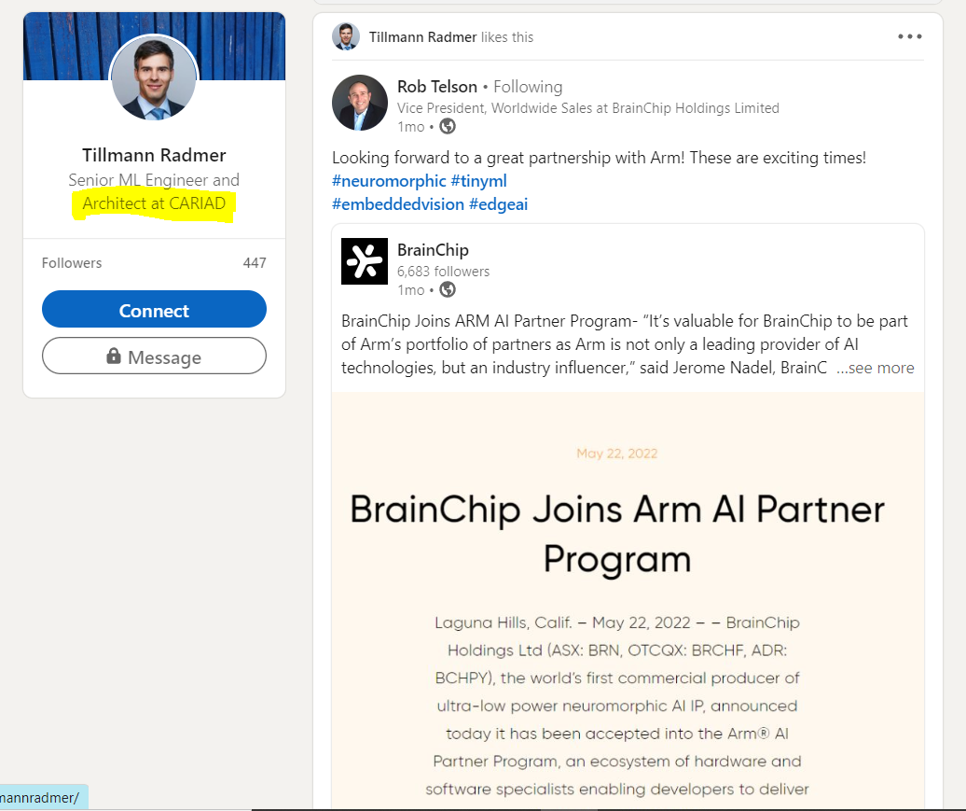Image resolution: width=966 pixels, height=811 pixels.
Task: Click the BrainChip company logo
Action: pyautogui.click(x=364, y=260)
